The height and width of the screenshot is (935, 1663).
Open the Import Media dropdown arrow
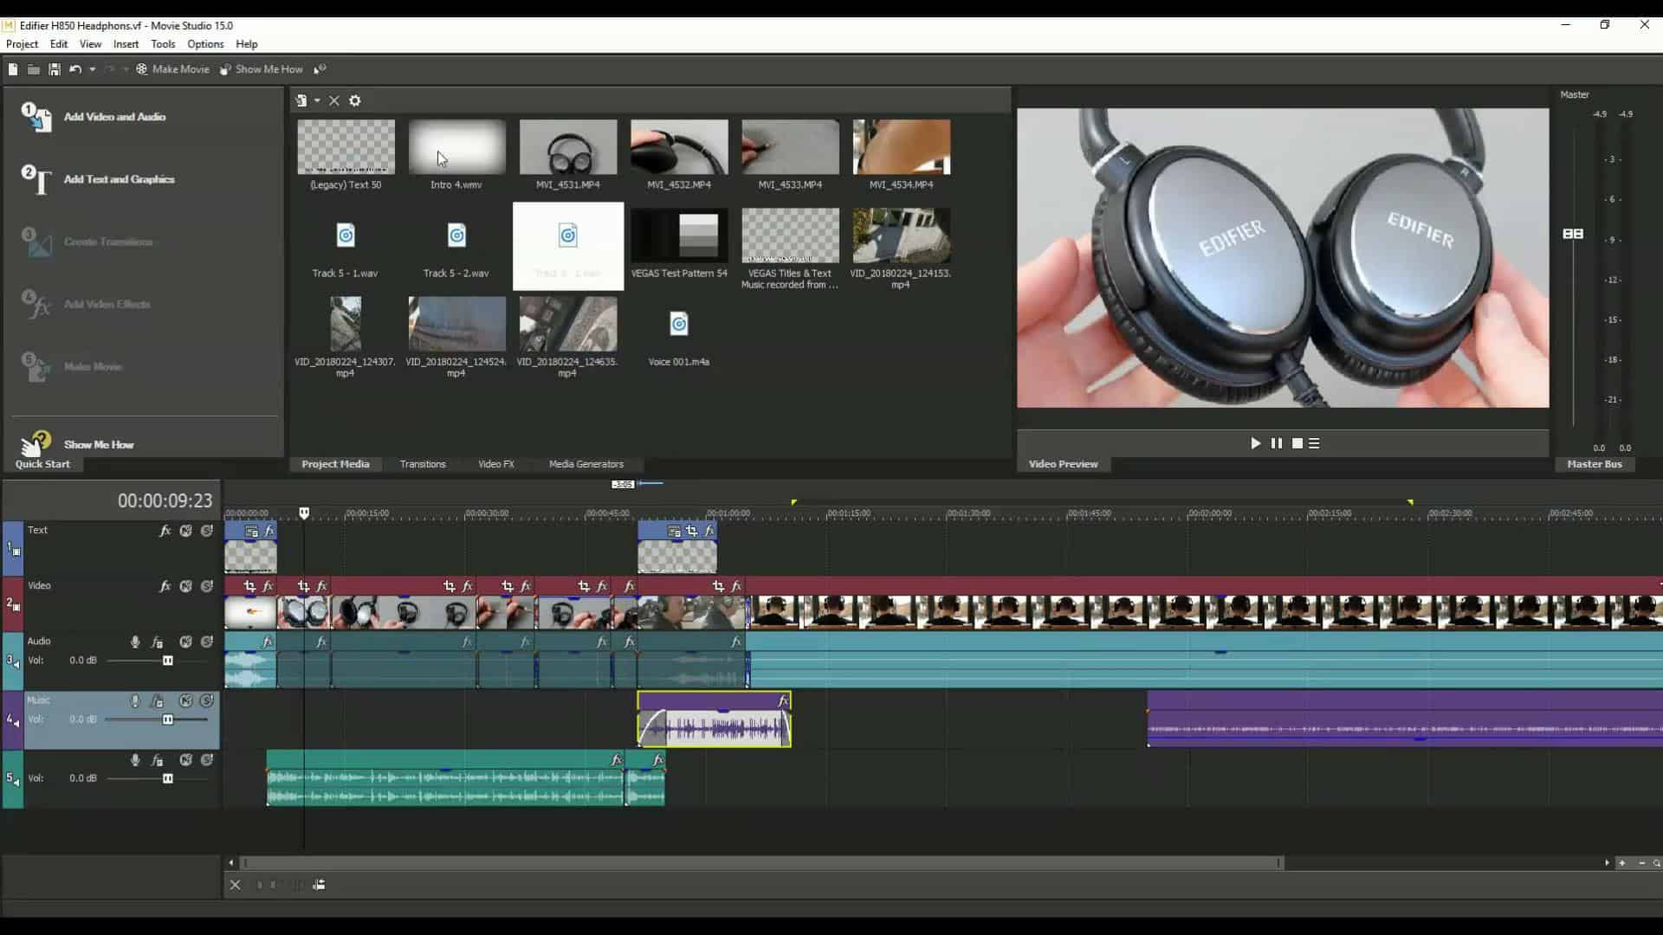point(317,100)
